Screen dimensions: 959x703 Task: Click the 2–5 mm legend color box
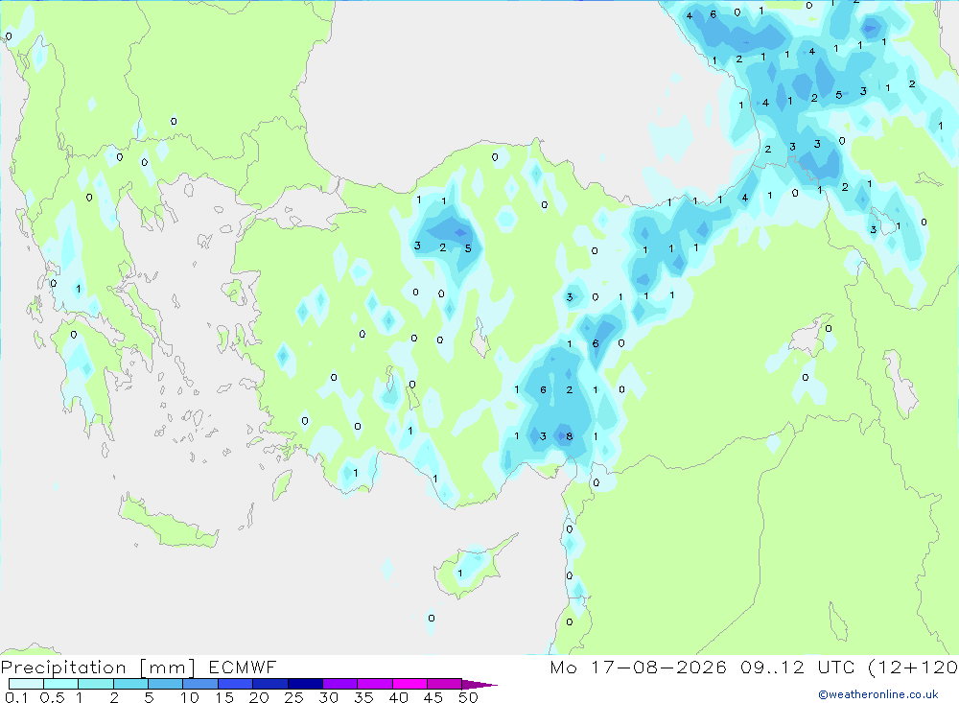coord(130,684)
